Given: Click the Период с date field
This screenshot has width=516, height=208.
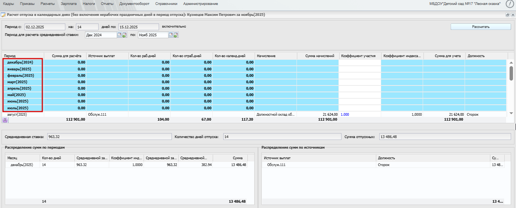Looking at the screenshot, I should (45, 27).
